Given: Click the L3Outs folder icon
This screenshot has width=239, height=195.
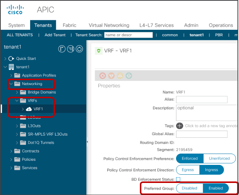Looking at the screenshot, I should coord(23,126).
